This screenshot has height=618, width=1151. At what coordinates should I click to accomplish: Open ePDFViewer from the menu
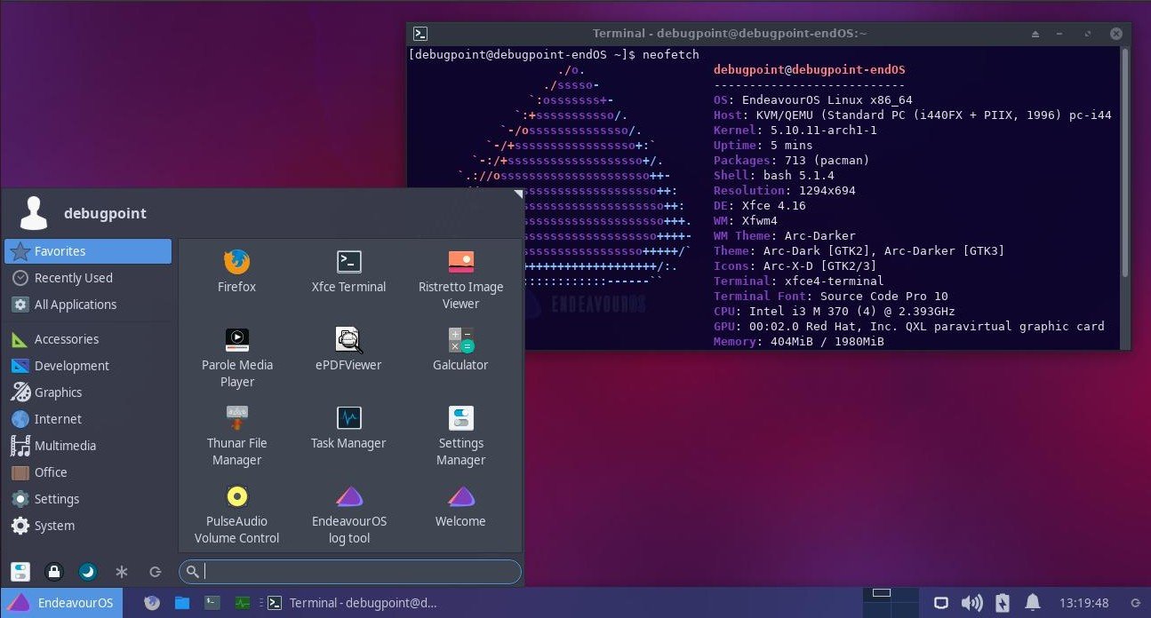348,350
